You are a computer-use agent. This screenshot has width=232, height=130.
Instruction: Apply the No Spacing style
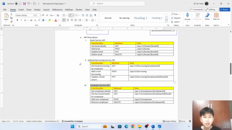(124, 18)
